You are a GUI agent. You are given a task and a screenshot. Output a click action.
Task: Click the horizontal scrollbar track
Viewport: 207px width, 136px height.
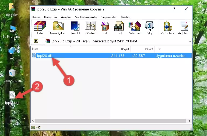pos(110,121)
